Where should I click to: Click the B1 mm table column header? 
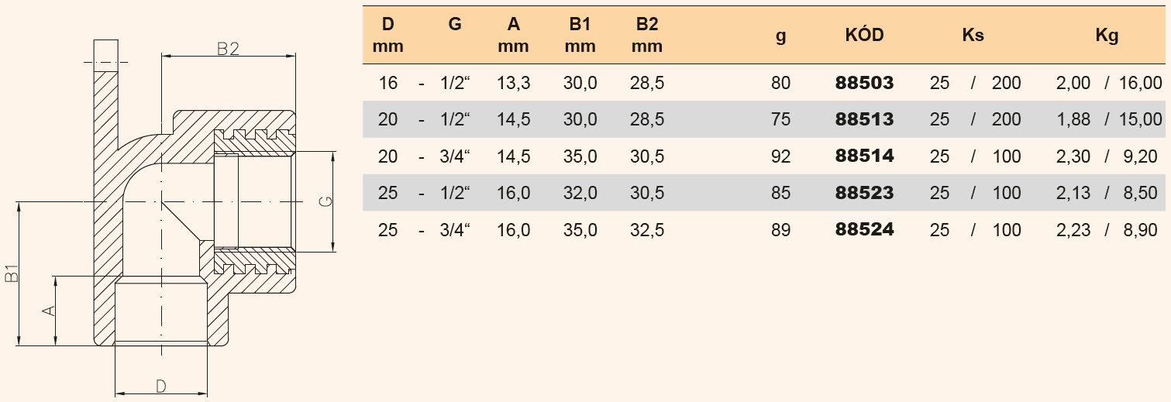coord(580,36)
